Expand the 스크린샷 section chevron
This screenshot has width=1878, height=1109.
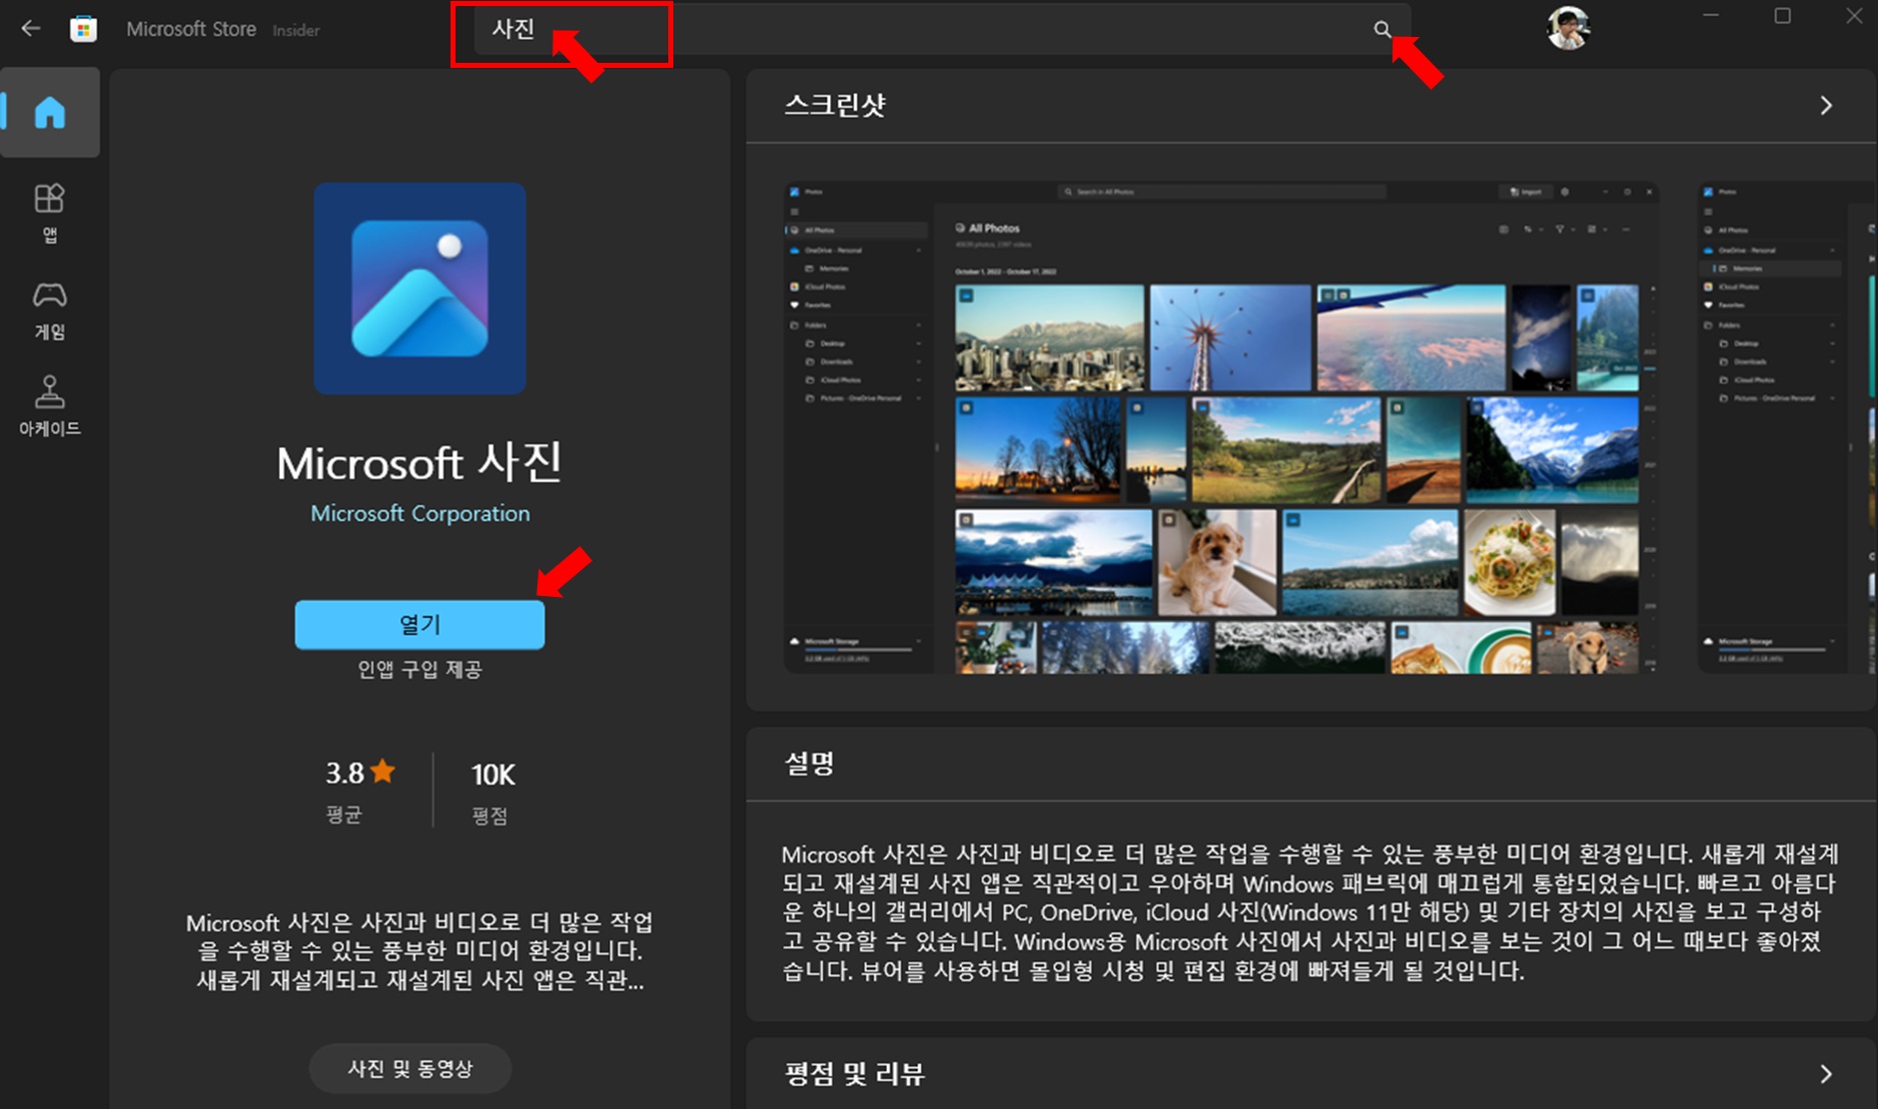1826,105
